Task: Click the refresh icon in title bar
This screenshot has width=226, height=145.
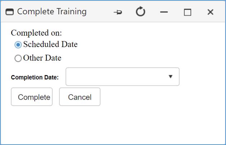Action: (x=140, y=12)
